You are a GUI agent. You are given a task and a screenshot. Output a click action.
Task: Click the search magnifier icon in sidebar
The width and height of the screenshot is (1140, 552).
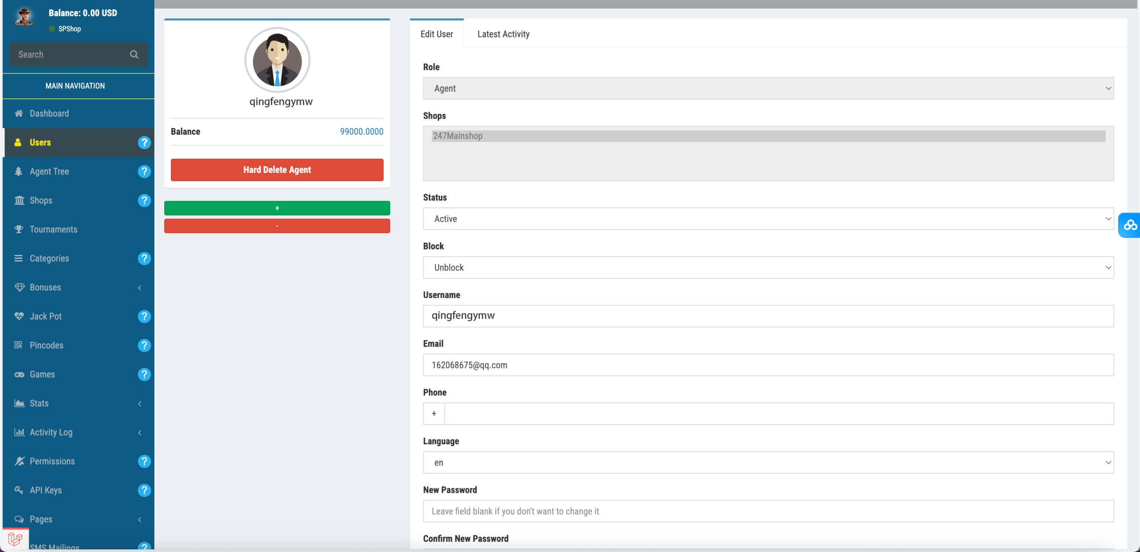click(x=134, y=54)
